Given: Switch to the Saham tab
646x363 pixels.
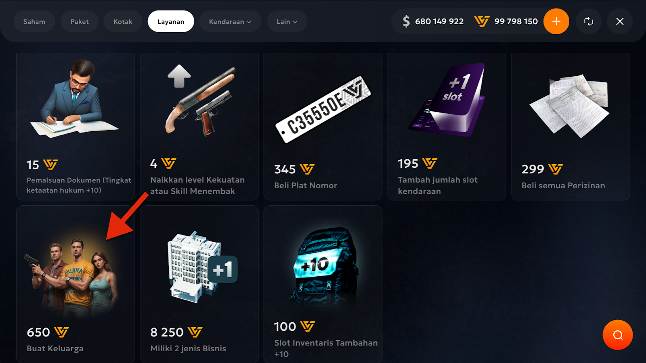Looking at the screenshot, I should [34, 21].
